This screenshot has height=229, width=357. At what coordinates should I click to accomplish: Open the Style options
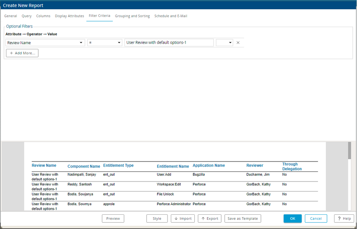tap(157, 219)
